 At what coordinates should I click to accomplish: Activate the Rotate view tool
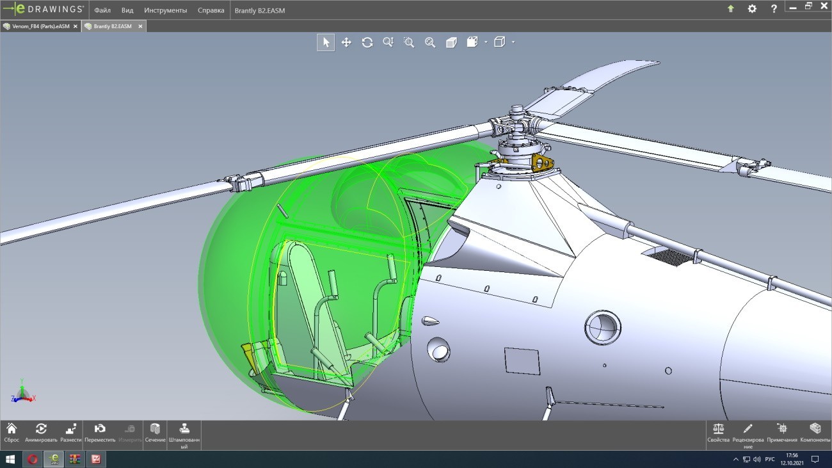(367, 42)
